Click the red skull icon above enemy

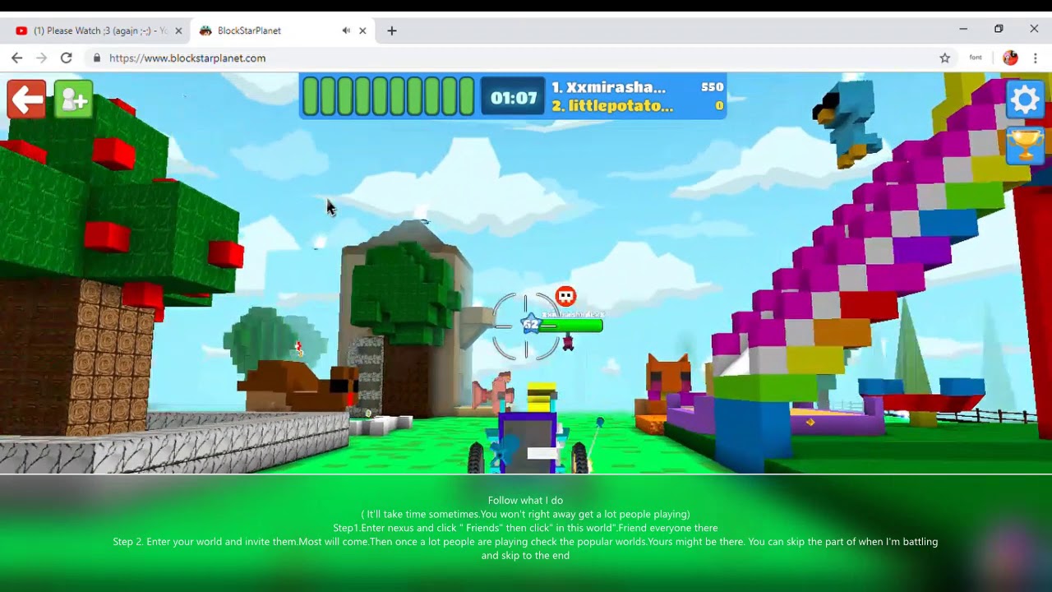[x=565, y=296]
